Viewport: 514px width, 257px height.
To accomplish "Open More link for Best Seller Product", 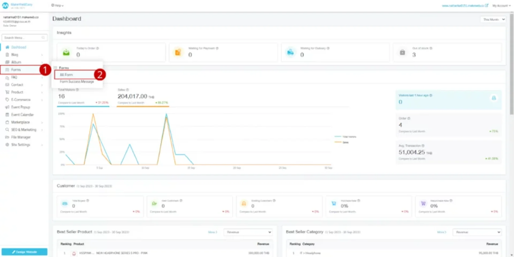I will [x=213, y=232].
